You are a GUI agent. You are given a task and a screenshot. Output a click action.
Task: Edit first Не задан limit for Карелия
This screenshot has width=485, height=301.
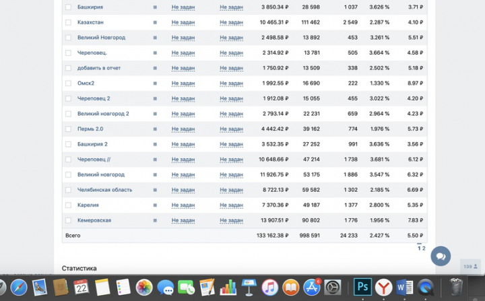(x=183, y=205)
